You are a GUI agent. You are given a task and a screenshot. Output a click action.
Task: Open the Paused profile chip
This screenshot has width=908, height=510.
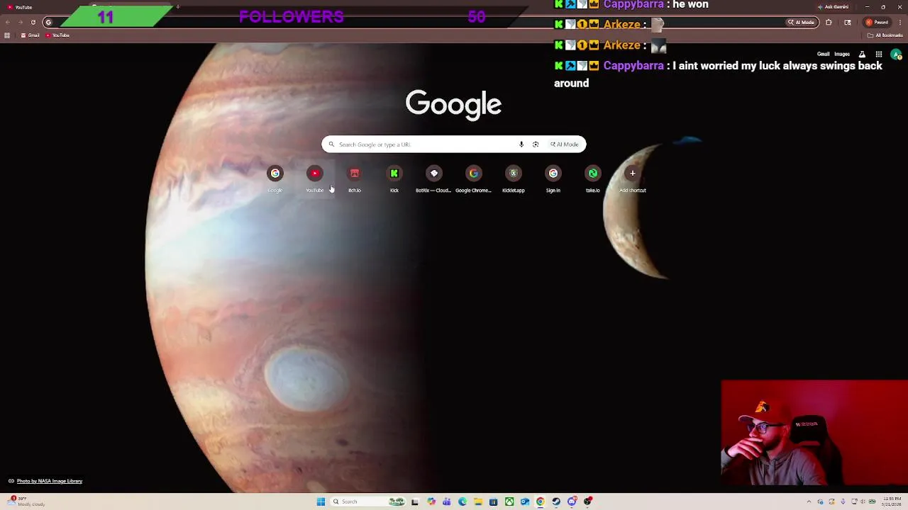(877, 22)
